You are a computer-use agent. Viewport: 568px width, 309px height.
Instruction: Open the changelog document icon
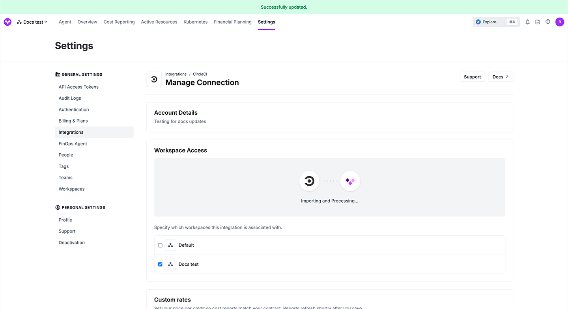tap(537, 22)
